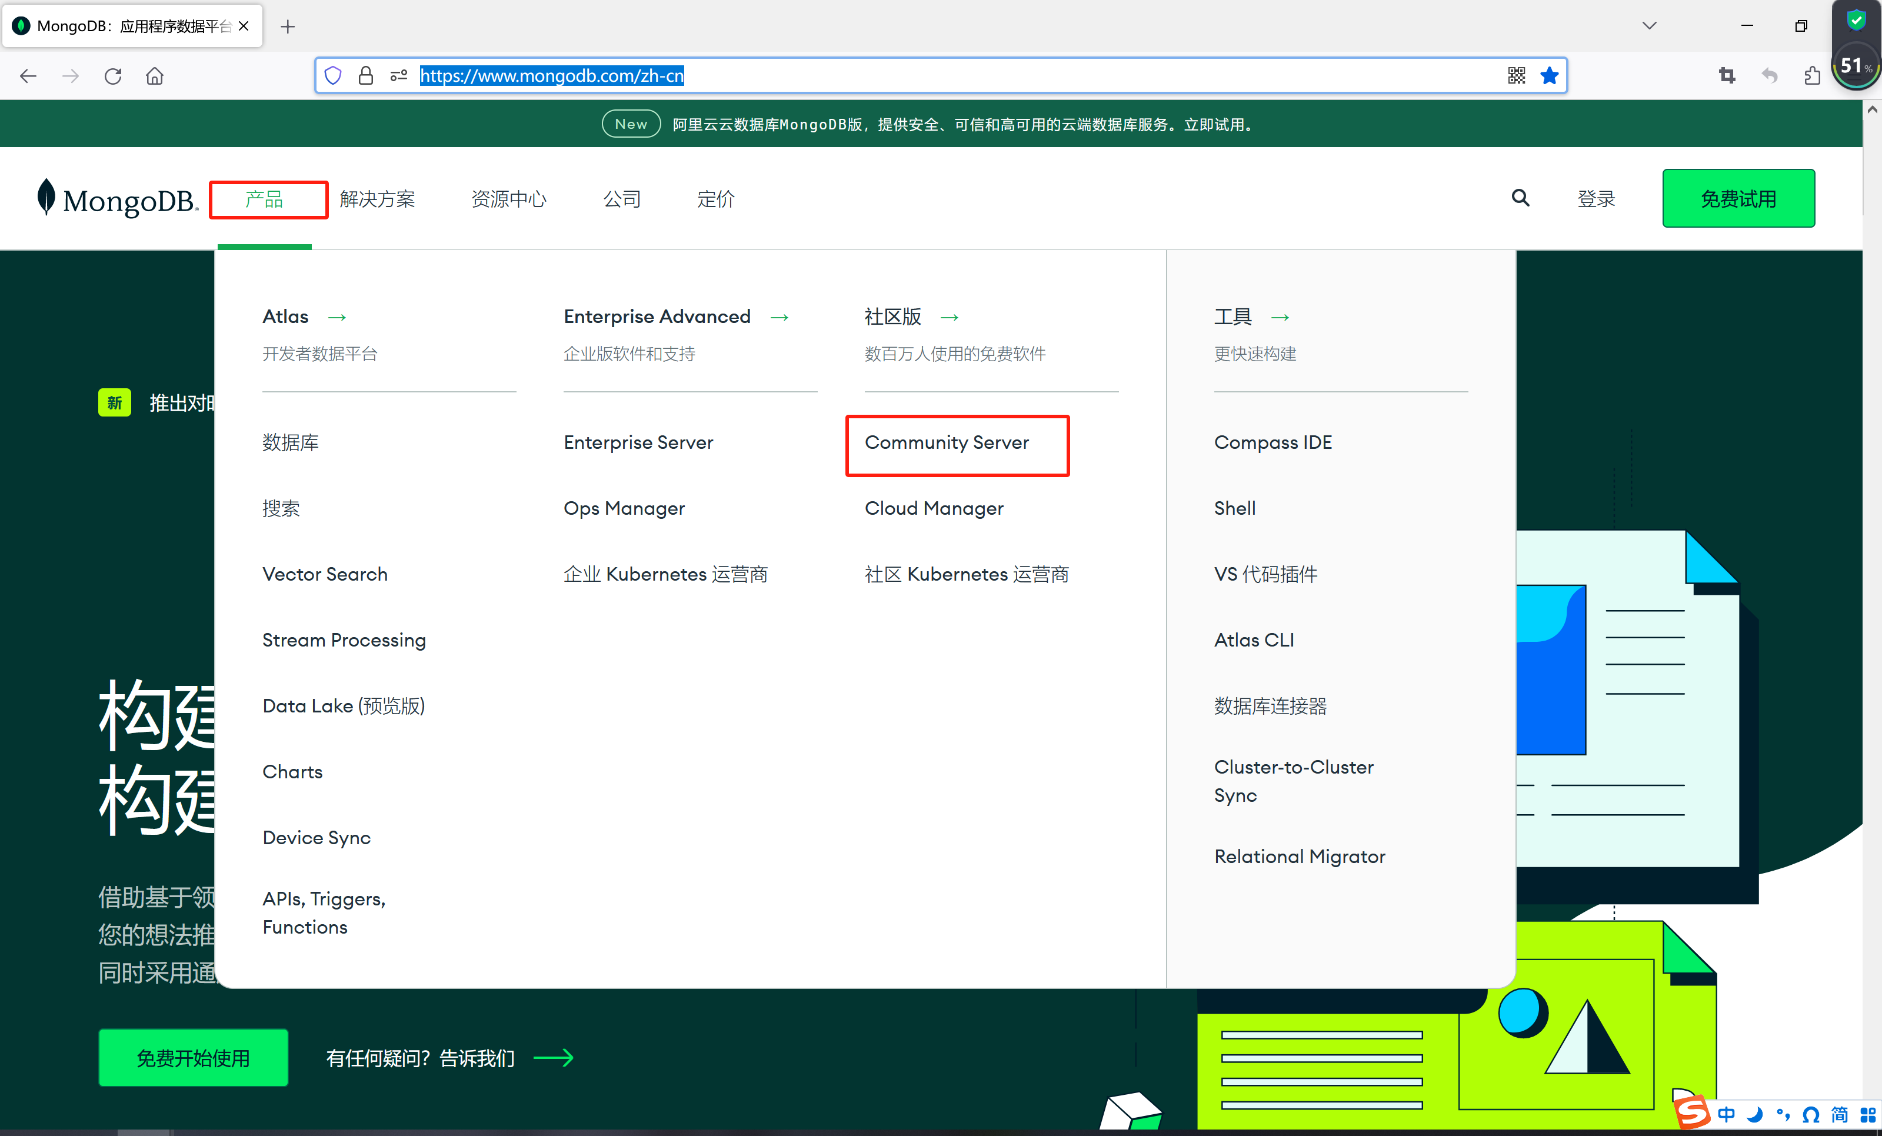This screenshot has height=1136, width=1882.
Task: Open APIs, Triggers, Functions item
Action: tap(324, 913)
